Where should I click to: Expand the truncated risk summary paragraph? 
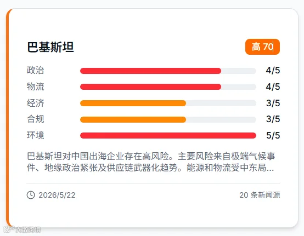(151, 162)
